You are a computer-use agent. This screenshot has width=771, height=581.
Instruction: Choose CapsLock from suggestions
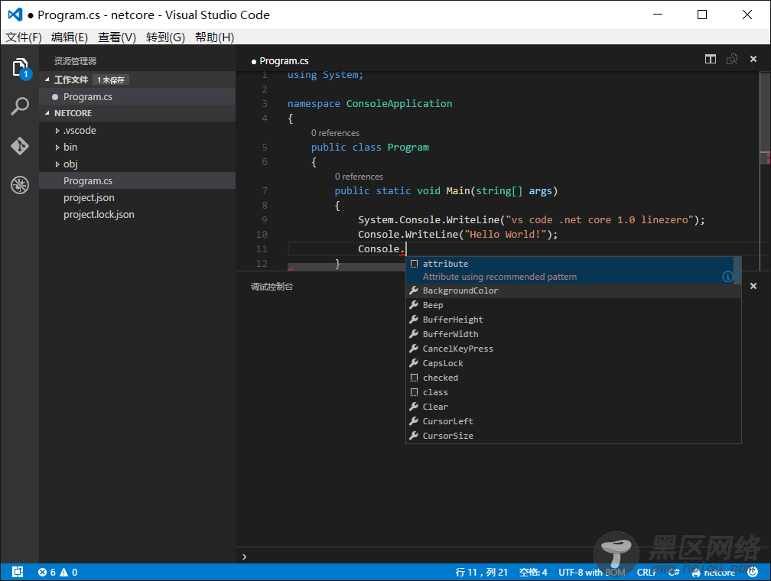pos(574,363)
